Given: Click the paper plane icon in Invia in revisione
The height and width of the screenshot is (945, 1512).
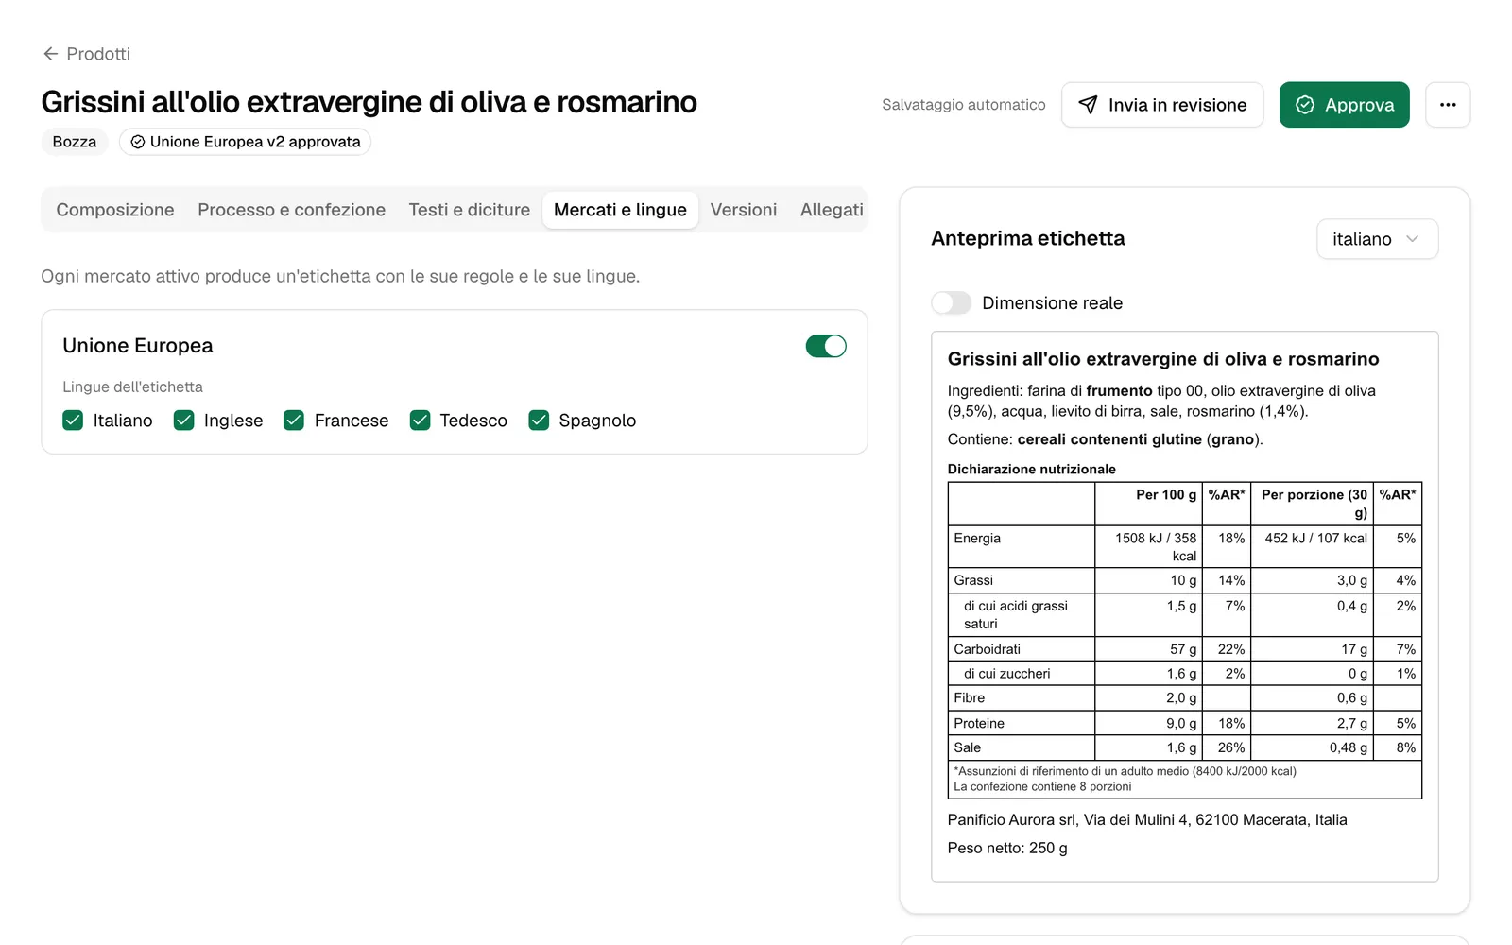Looking at the screenshot, I should coord(1089,105).
